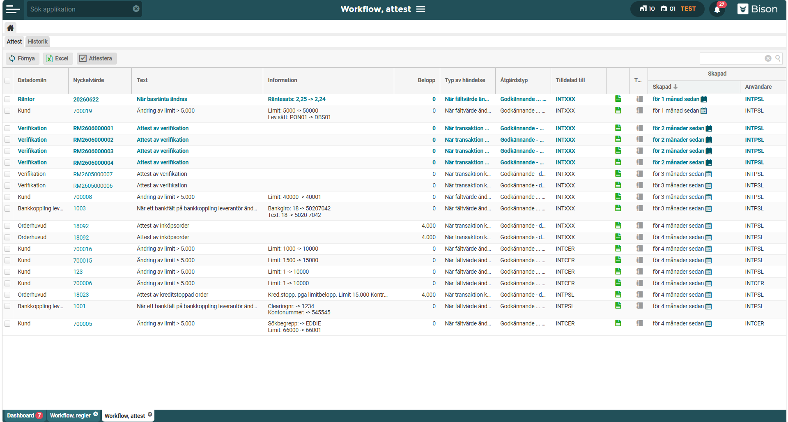This screenshot has height=422, width=788.
Task: Open gray log icon for RM2606000002
Action: (639, 139)
